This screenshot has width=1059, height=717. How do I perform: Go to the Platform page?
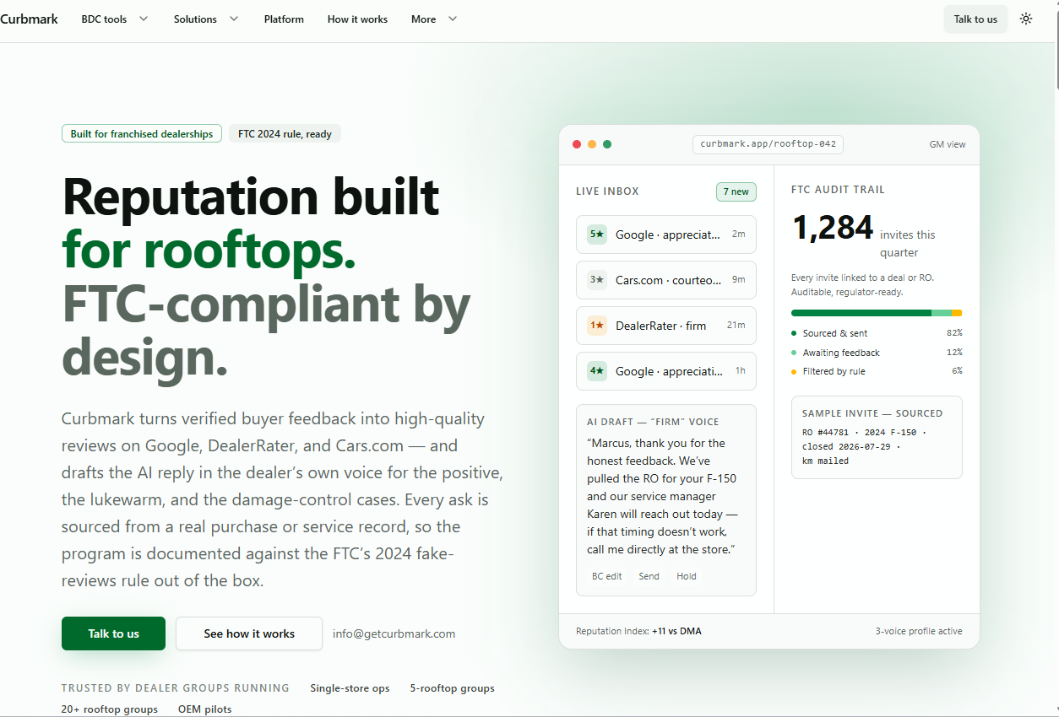[284, 19]
